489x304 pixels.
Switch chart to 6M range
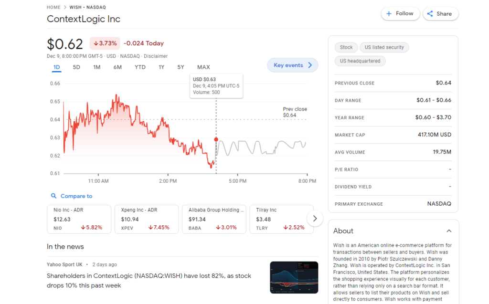pyautogui.click(x=117, y=67)
